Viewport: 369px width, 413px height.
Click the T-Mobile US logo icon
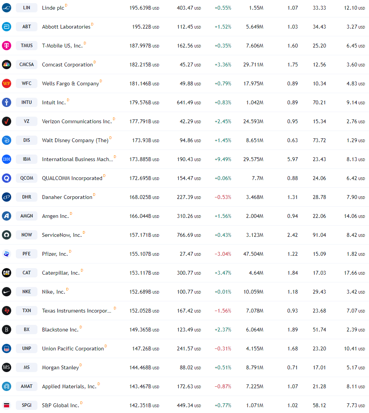tap(7, 46)
